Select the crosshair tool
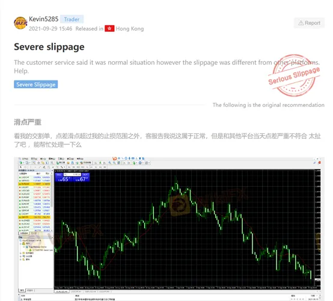This screenshot has height=301, width=333. tap(25, 167)
